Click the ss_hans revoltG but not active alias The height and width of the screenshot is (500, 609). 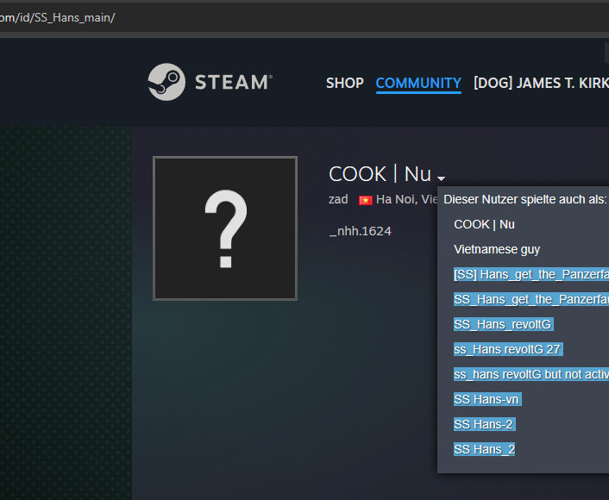pos(531,374)
